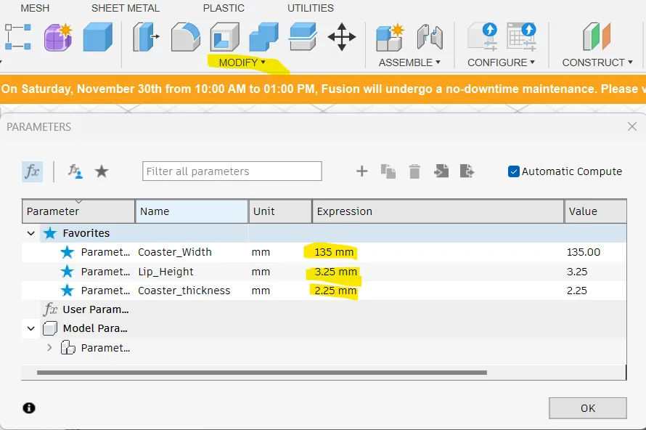
Task: Click OK to close Parameters
Action: [587, 408]
